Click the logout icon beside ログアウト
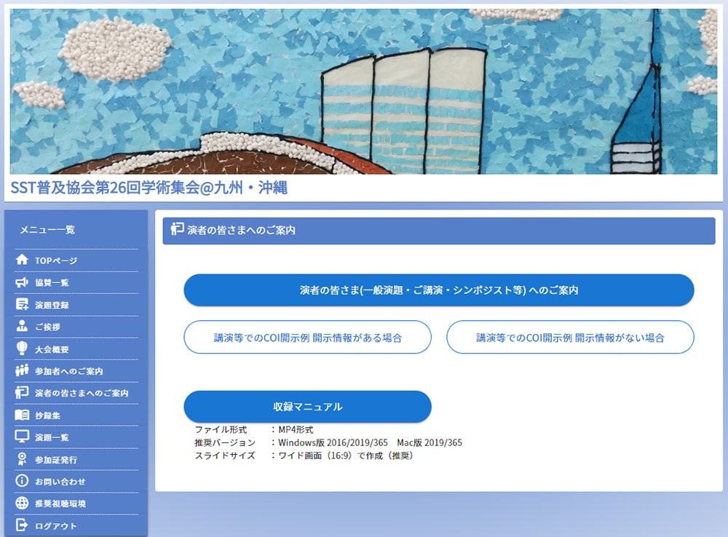The width and height of the screenshot is (728, 537). coord(22,525)
